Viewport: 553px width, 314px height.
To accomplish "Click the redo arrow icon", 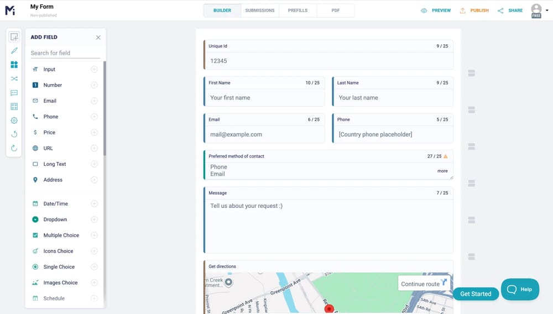I will point(14,148).
